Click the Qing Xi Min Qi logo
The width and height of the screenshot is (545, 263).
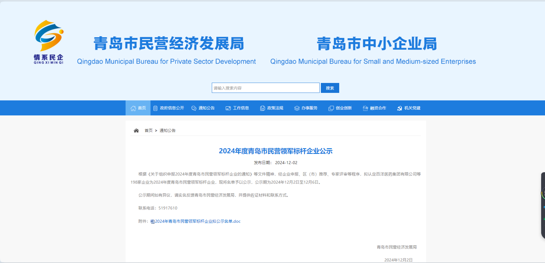point(49,42)
